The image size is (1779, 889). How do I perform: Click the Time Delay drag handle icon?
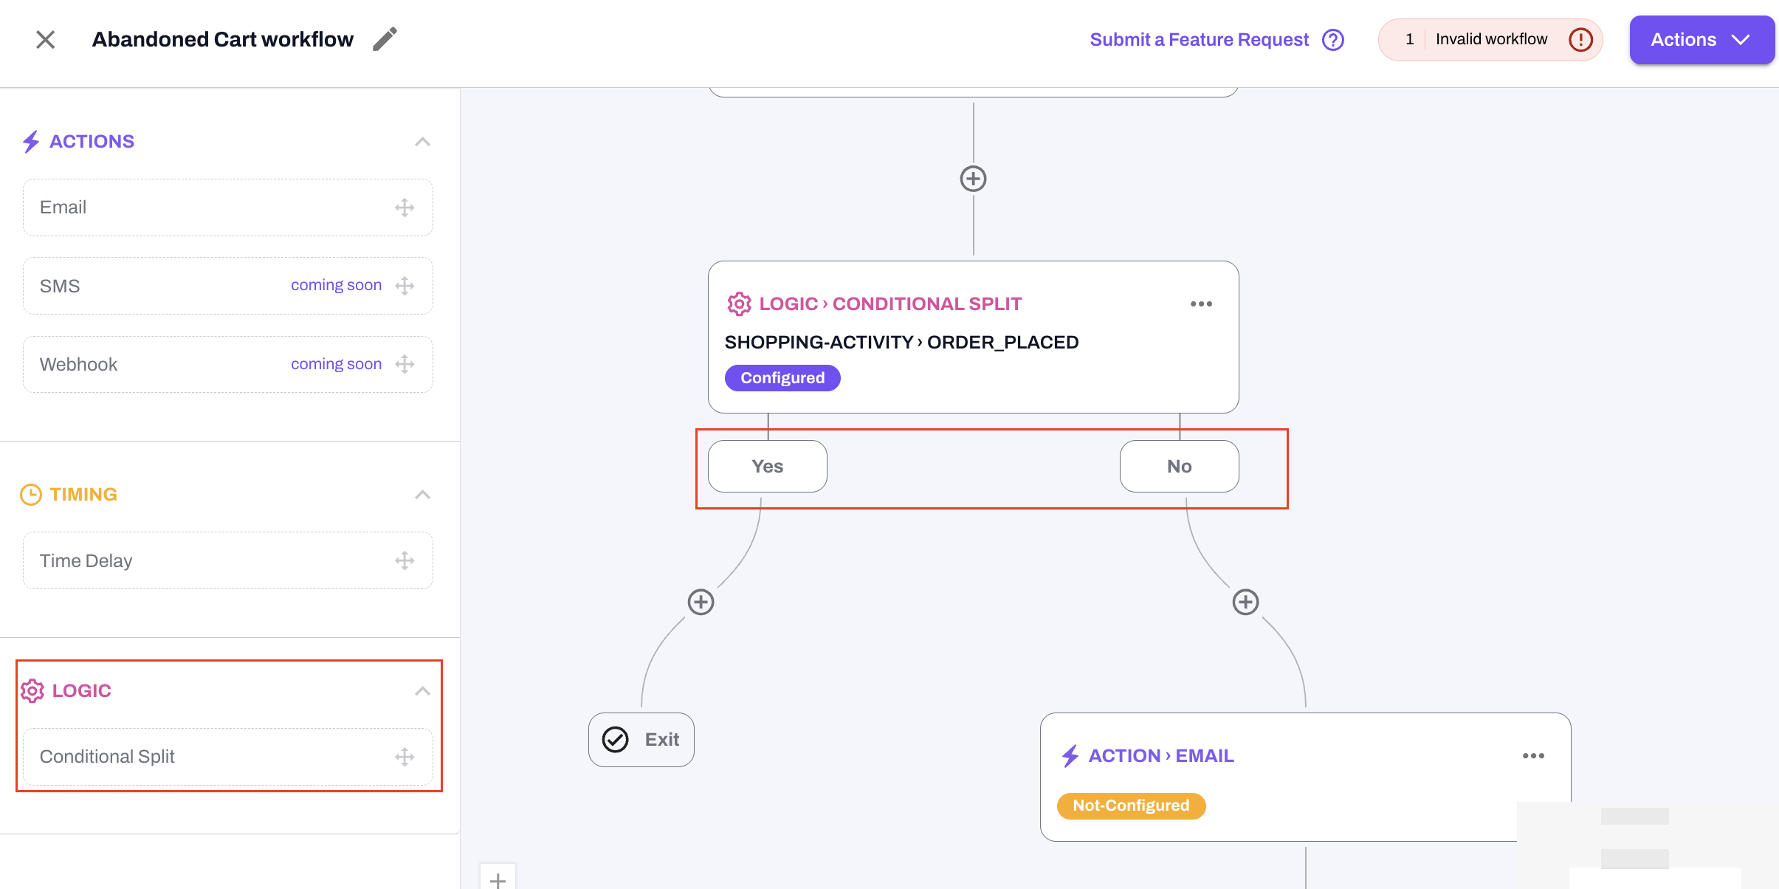point(405,560)
